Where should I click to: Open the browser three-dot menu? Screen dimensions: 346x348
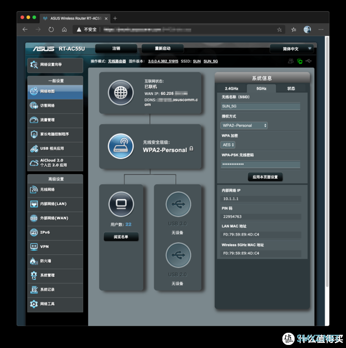[x=321, y=30]
